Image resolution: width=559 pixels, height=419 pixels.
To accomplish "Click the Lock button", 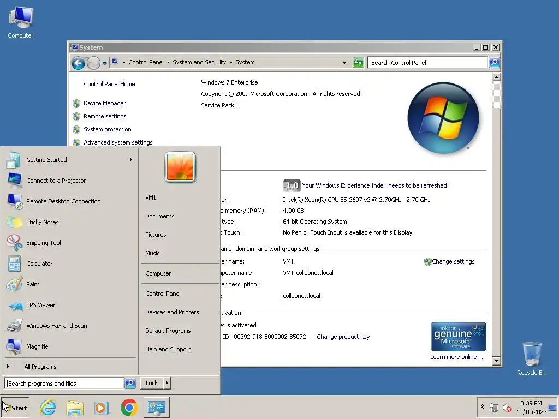I will [152, 383].
